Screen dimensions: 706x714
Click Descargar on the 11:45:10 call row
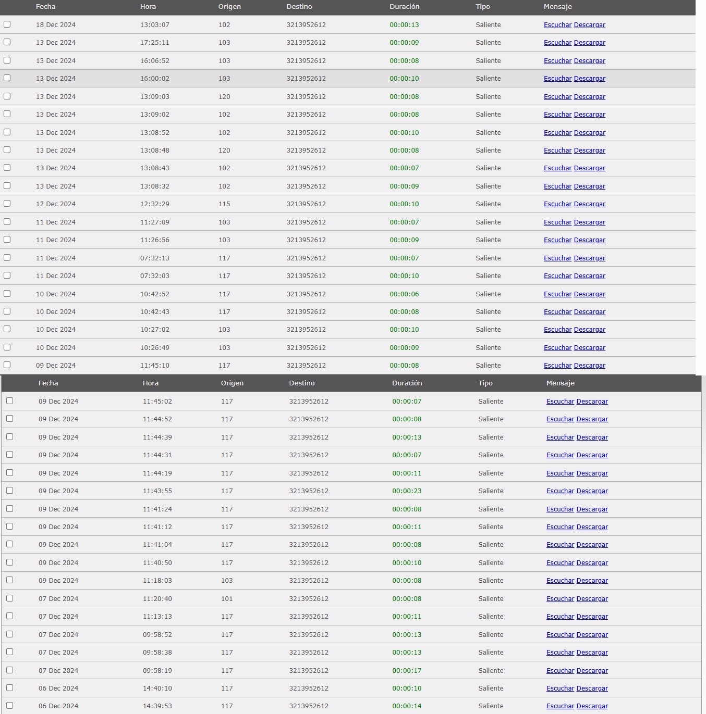(x=589, y=366)
